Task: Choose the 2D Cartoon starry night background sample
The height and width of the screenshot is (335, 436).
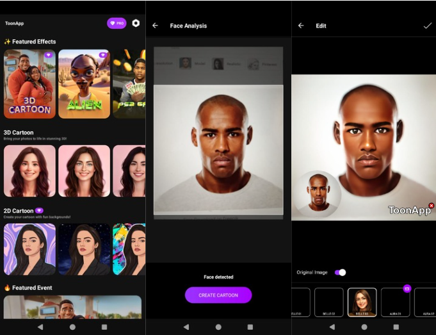Action: [x=85, y=249]
